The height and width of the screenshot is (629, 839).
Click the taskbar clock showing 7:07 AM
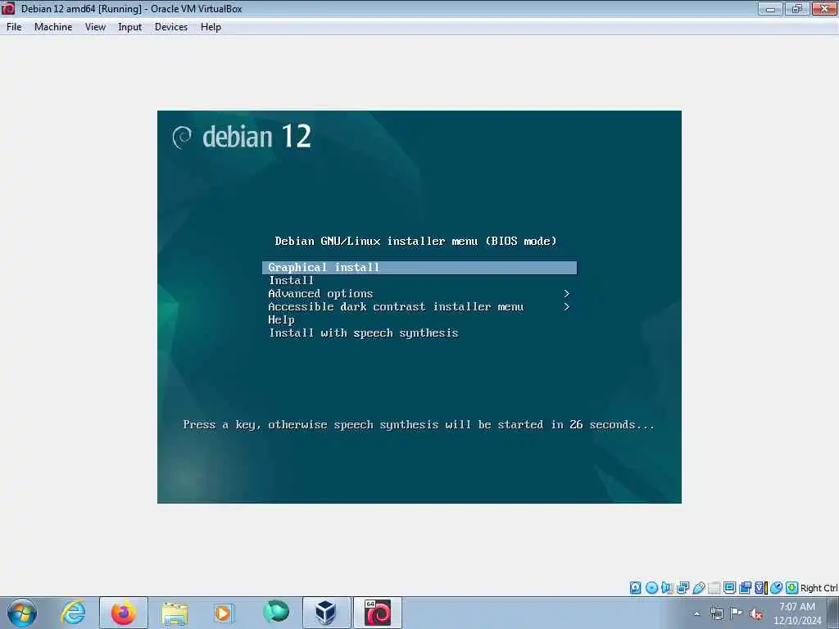coord(797,613)
